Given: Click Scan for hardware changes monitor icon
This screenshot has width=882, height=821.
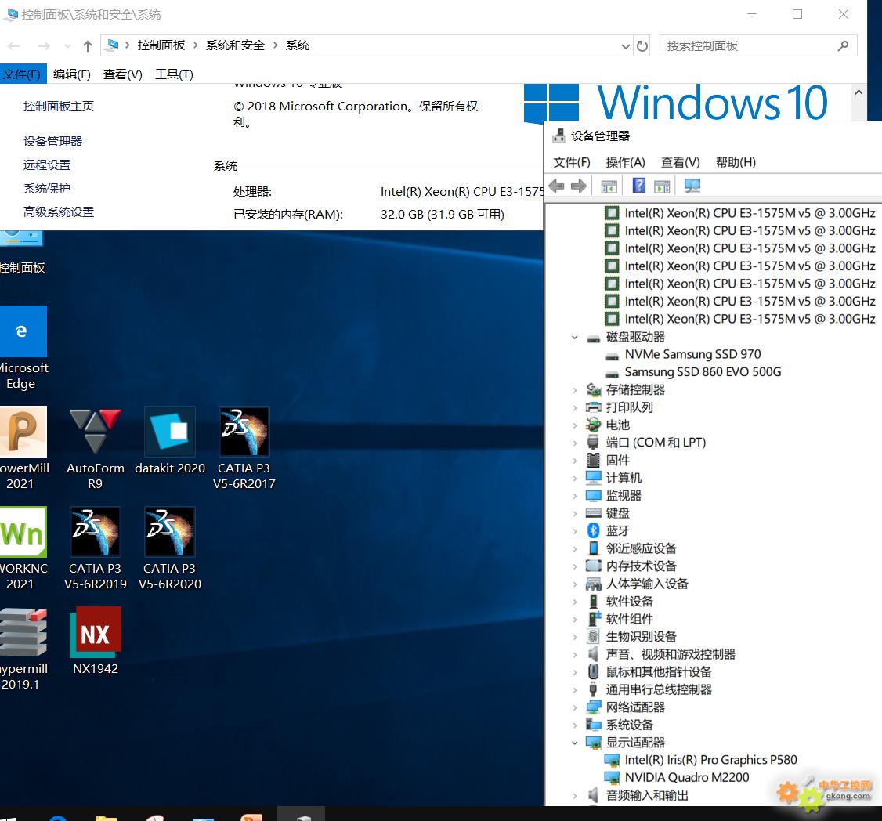Looking at the screenshot, I should pyautogui.click(x=692, y=186).
